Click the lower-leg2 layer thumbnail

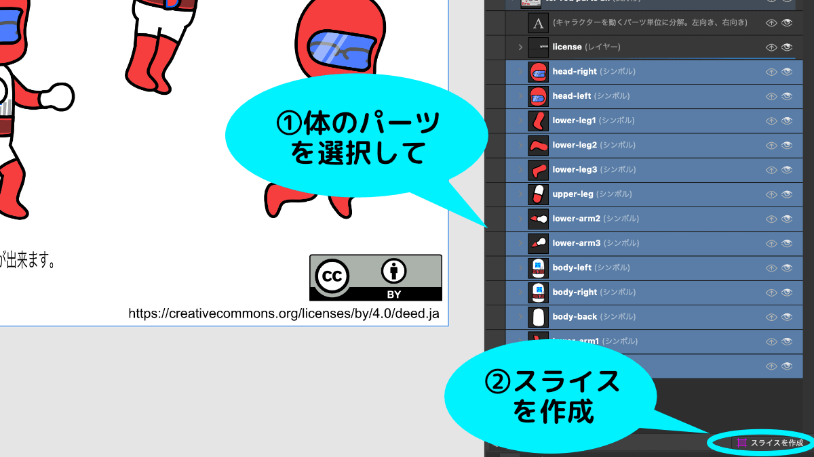point(539,145)
